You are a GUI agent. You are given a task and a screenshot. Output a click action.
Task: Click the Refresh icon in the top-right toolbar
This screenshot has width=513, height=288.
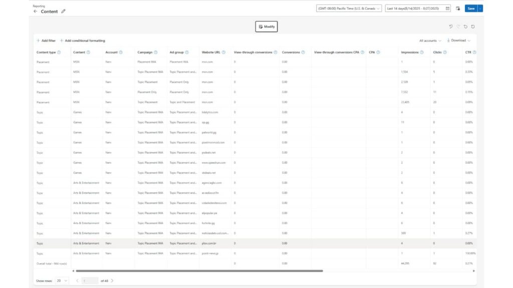click(473, 26)
